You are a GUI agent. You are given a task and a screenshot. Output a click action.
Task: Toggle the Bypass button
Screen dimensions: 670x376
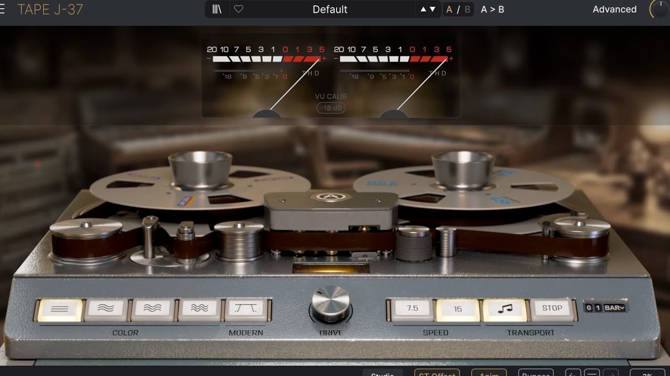536,373
